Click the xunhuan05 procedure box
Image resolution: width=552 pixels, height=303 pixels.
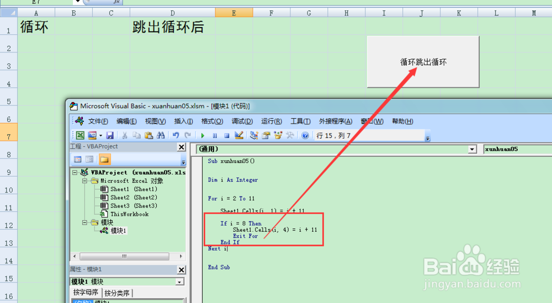(x=518, y=149)
